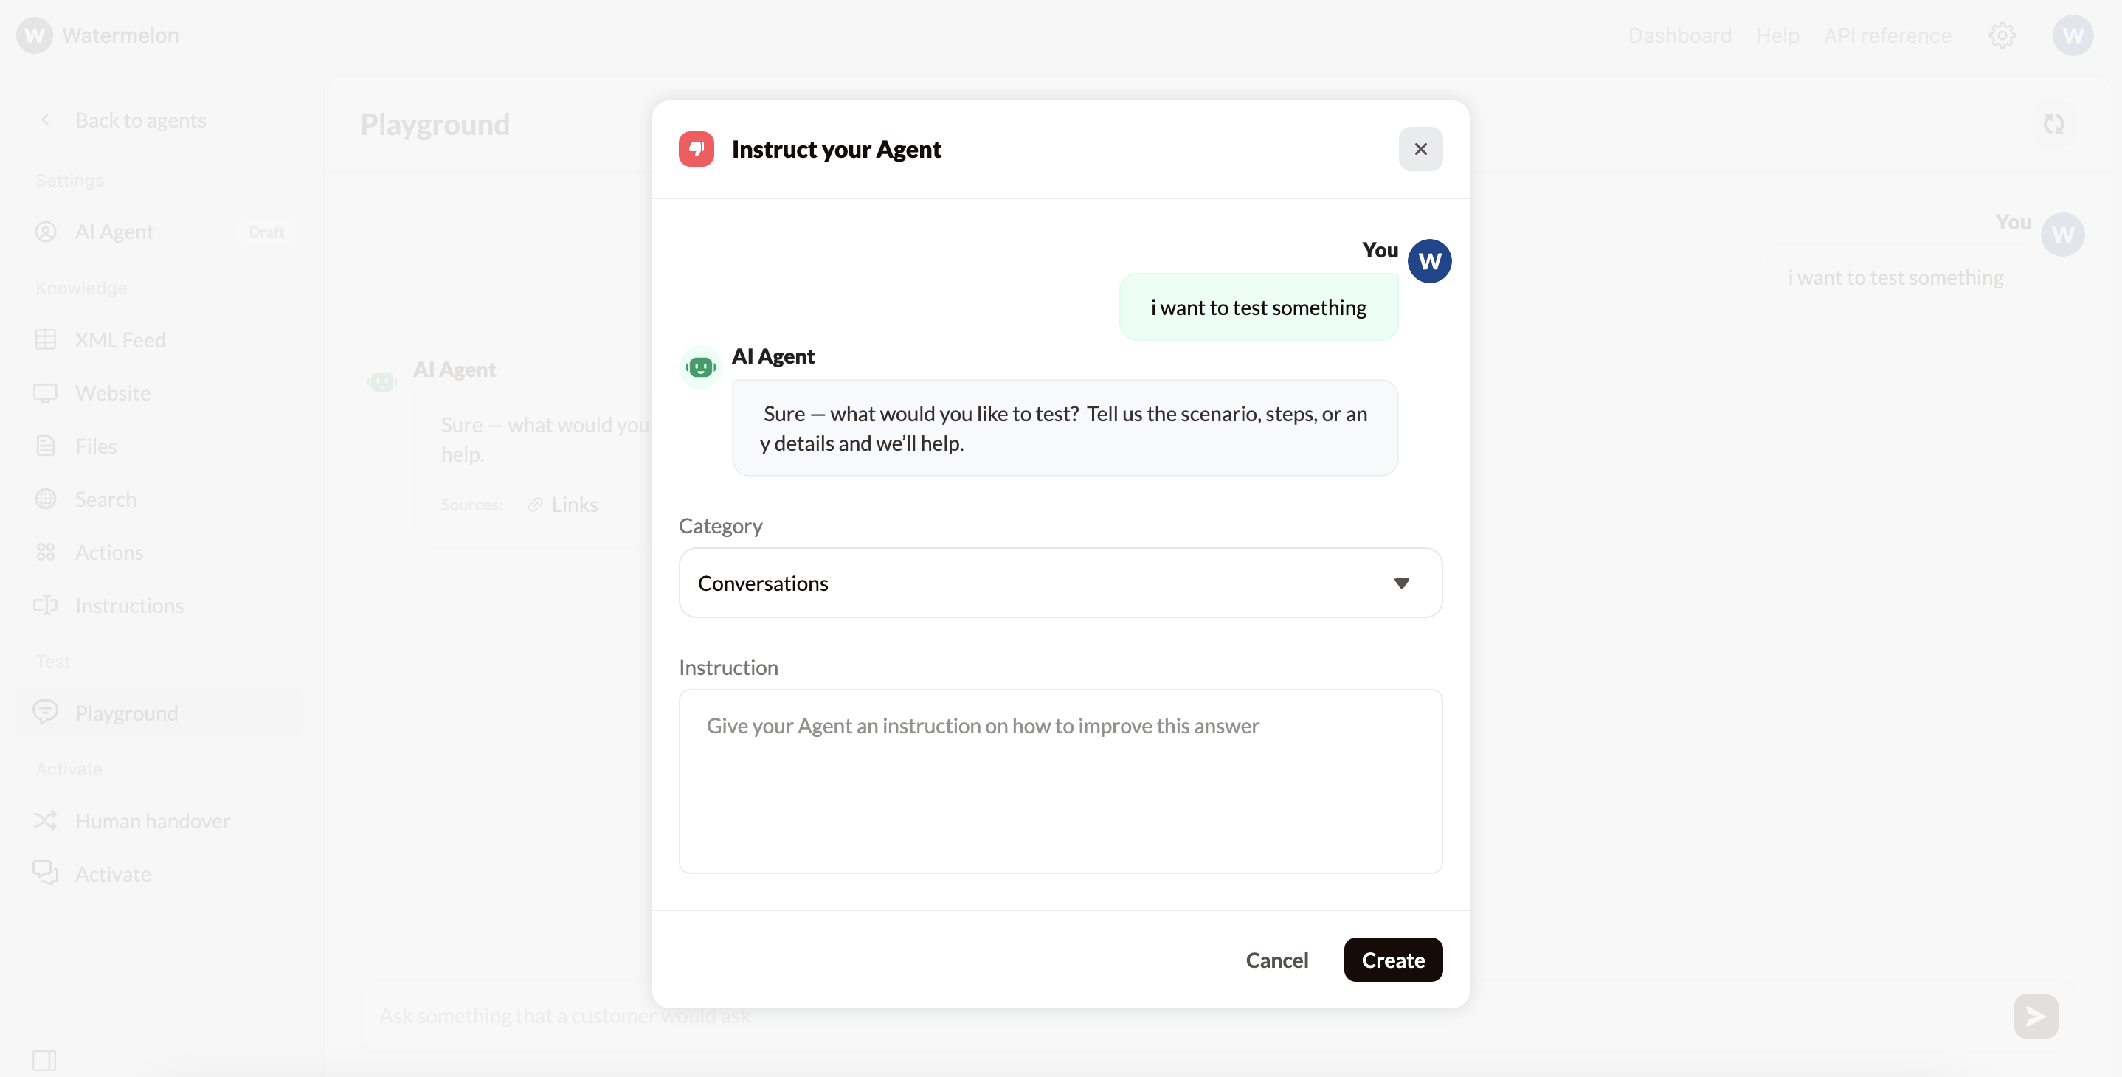This screenshot has width=2122, height=1077.
Task: Click the Category dropdown arrow
Action: click(x=1400, y=583)
